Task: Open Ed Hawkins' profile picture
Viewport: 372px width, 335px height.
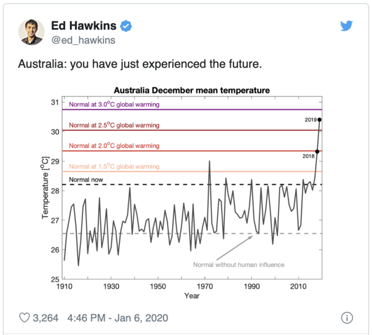Action: (32, 31)
